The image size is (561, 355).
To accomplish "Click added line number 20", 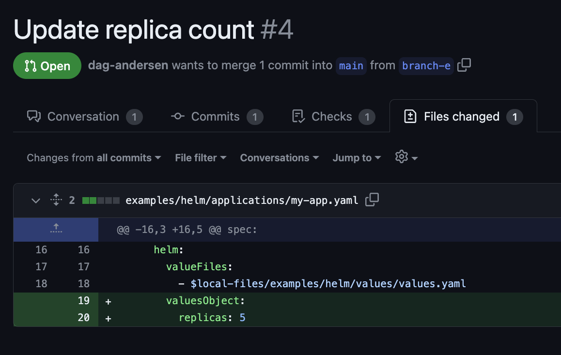I will pos(83,318).
